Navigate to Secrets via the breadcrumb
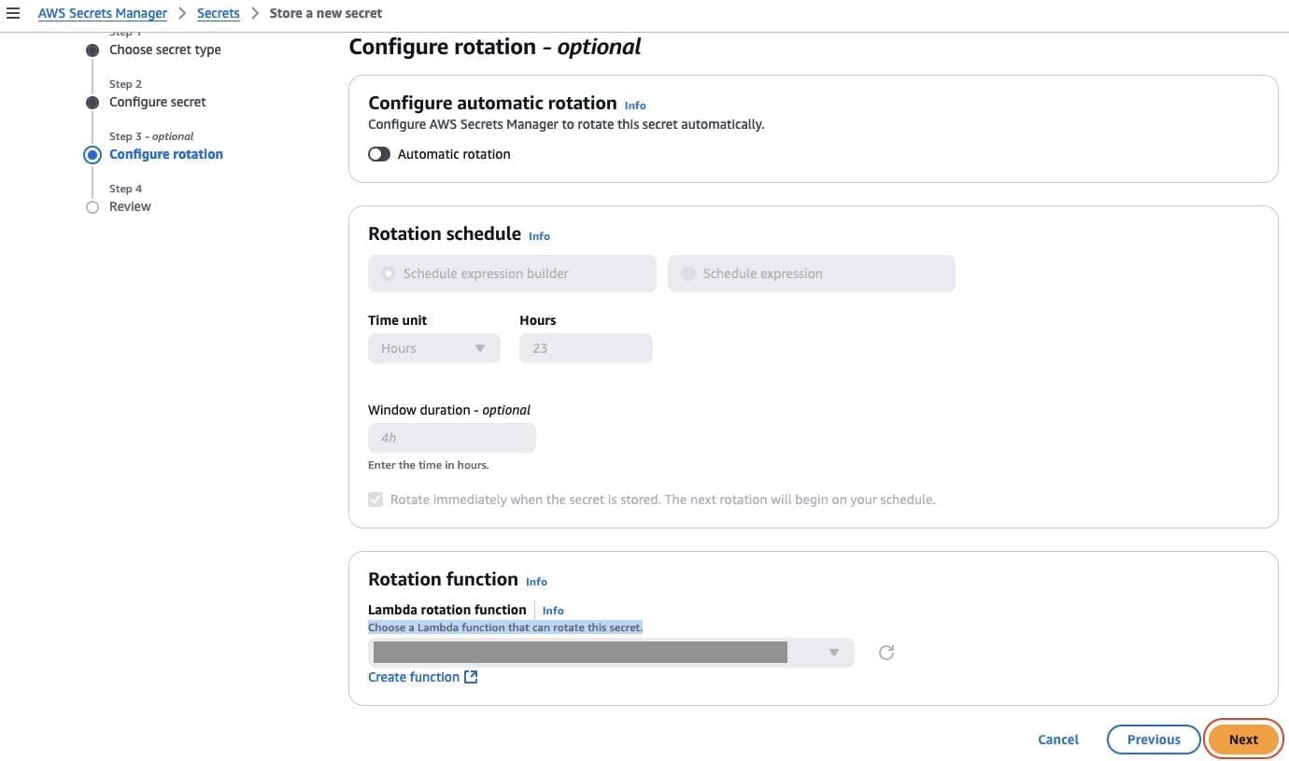Image resolution: width=1289 pixels, height=761 pixels. [218, 12]
